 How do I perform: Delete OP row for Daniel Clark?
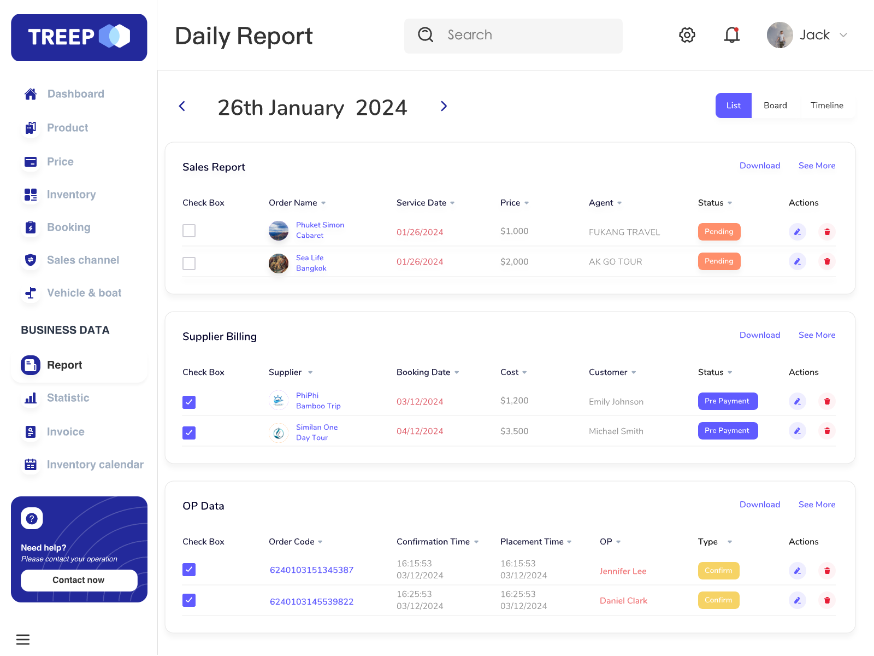click(827, 600)
